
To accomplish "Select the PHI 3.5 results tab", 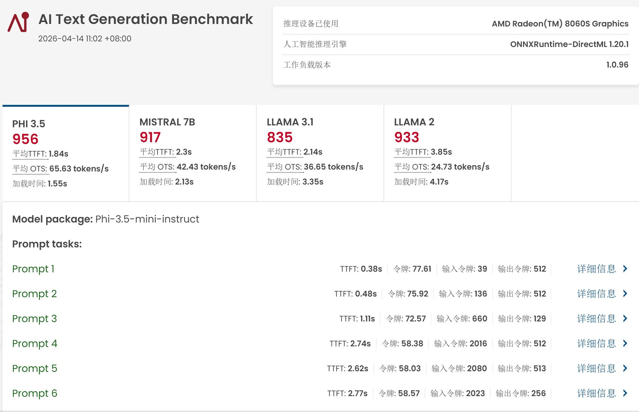I will coord(65,153).
